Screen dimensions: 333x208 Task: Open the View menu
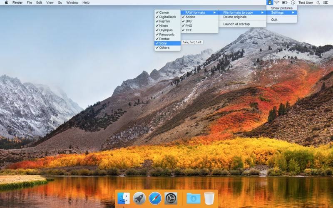[50, 2]
